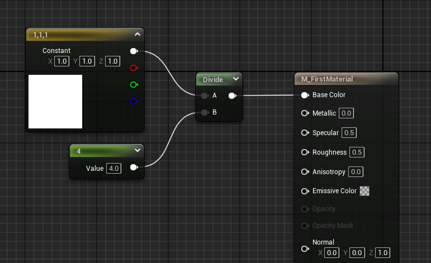Edit the Metallic 0.0 field
Viewport: 431px width, 263px height.
tap(347, 113)
